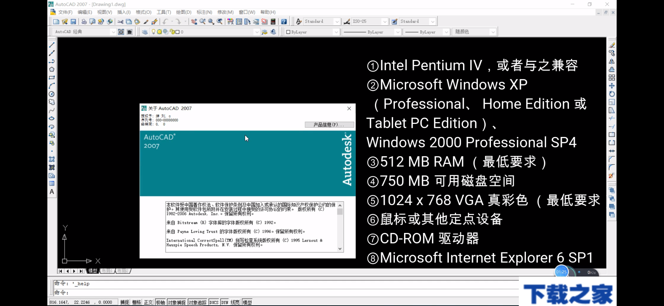Open the Standard table style dropdown
The width and height of the screenshot is (664, 306).
coord(433,22)
